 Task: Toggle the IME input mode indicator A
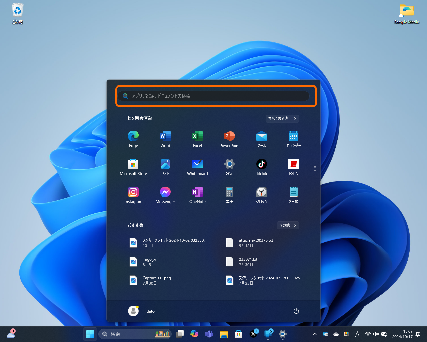357,334
